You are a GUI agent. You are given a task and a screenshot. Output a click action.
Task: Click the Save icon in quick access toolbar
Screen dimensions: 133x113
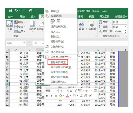click(x=10, y=10)
